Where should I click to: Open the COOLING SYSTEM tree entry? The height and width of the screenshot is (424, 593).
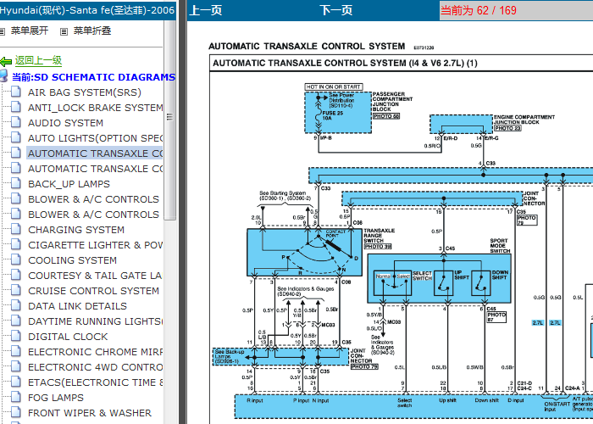tap(72, 260)
